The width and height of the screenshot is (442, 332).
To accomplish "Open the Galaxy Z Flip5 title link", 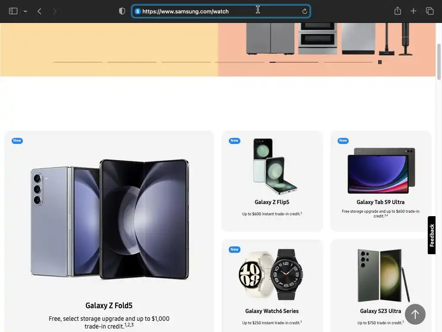I will coord(272,202).
